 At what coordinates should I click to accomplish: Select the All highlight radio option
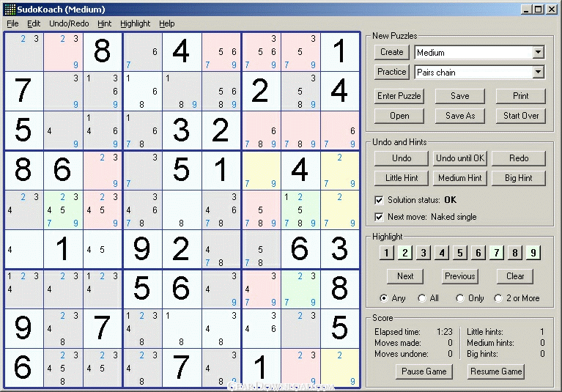(x=422, y=298)
